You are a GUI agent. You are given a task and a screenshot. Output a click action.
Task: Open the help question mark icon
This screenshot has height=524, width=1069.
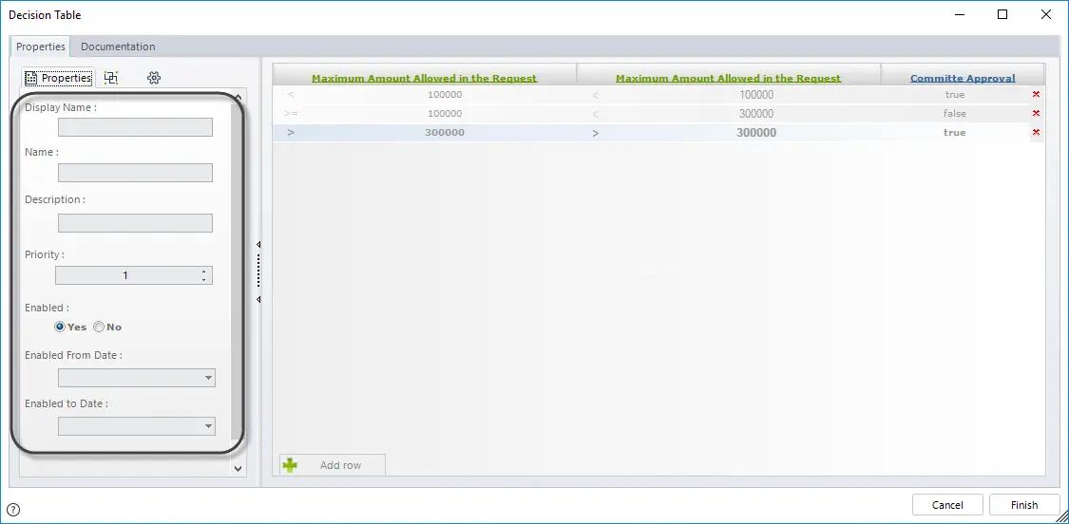point(13,509)
